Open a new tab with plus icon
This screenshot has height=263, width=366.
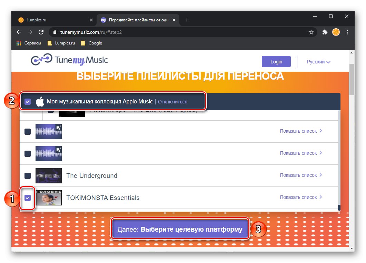[x=187, y=20]
